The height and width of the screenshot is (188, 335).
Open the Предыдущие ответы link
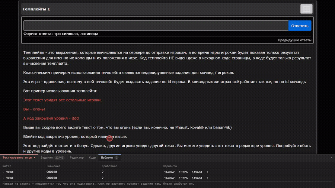click(294, 40)
